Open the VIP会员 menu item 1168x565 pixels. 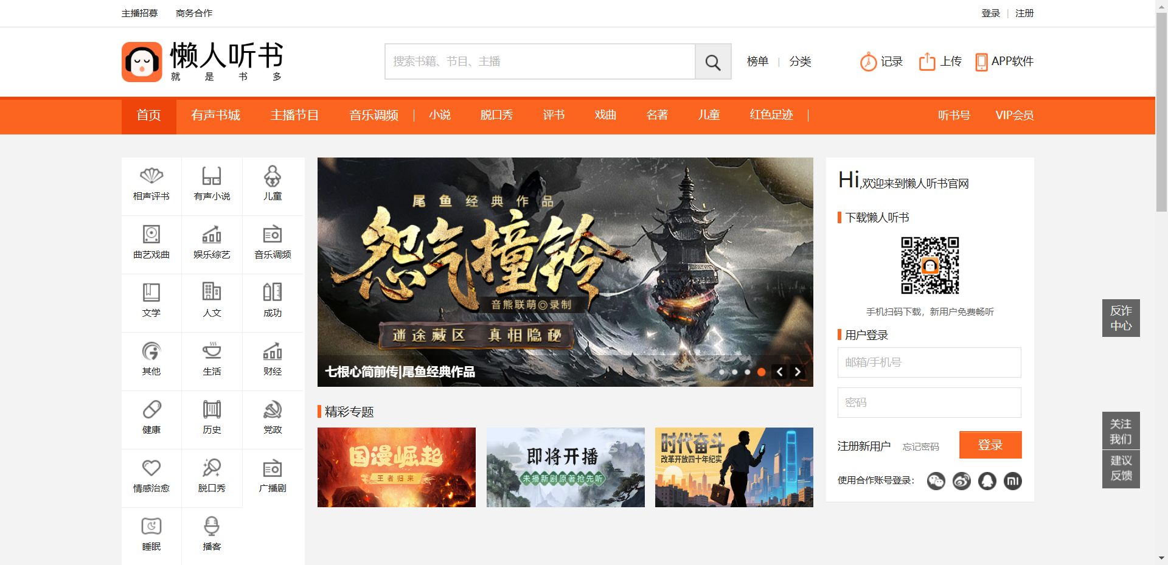(1014, 116)
